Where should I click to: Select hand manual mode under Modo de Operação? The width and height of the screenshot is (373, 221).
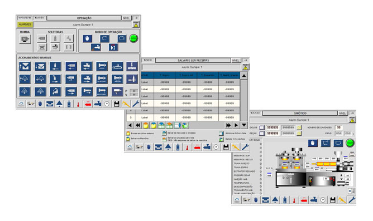[87, 38]
